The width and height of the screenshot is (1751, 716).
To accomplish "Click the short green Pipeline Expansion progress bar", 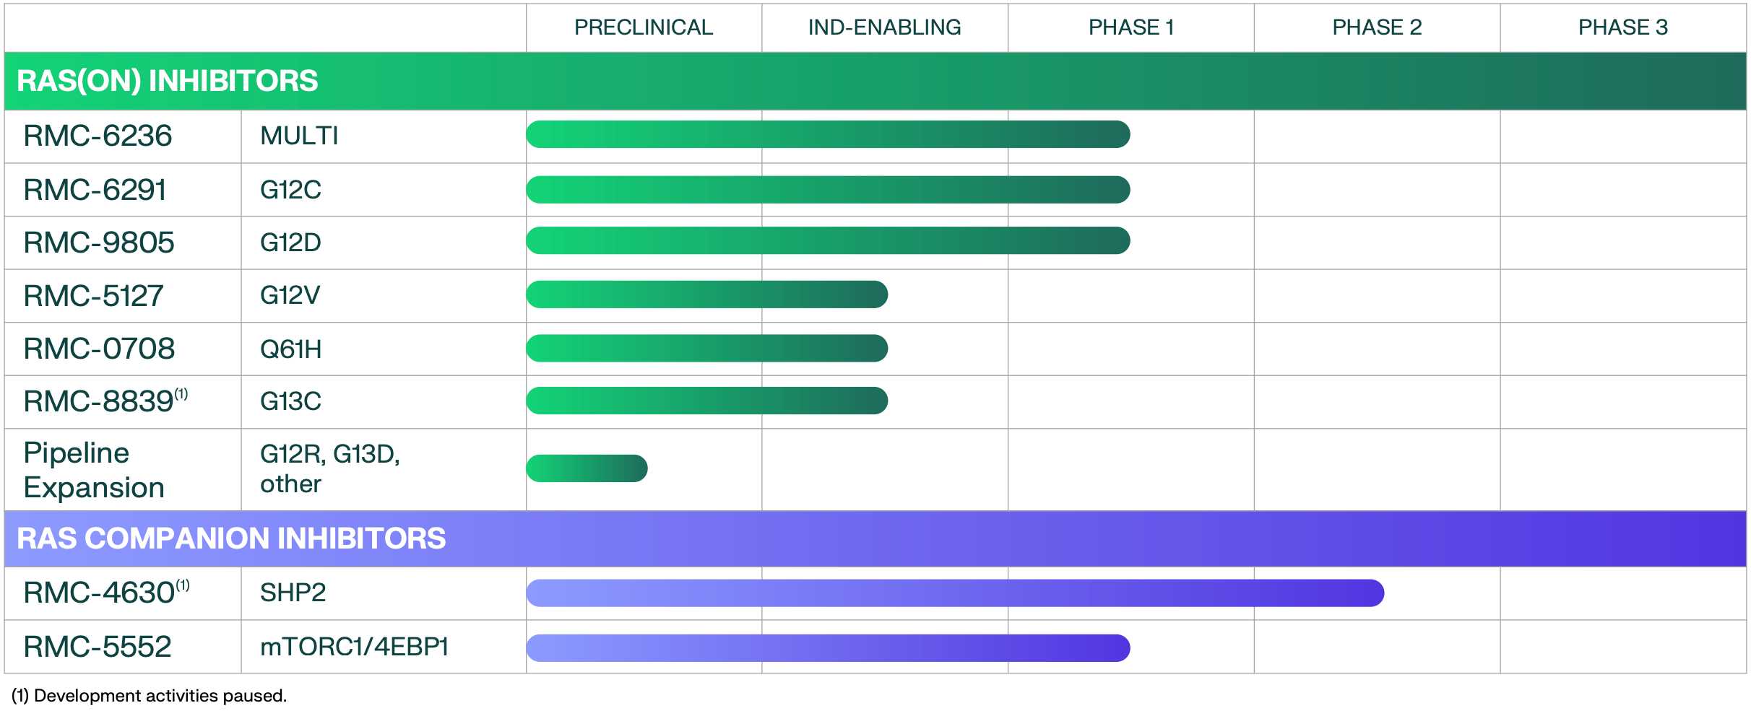I will point(587,468).
